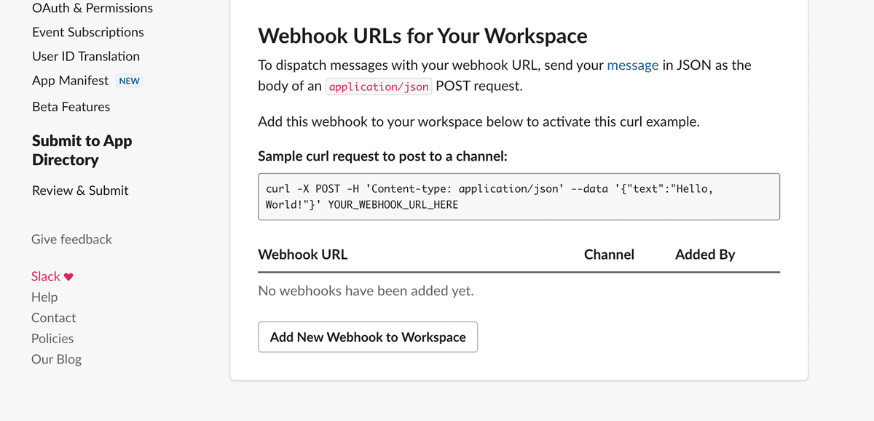Click the Submit to App Directory heading

coord(82,151)
